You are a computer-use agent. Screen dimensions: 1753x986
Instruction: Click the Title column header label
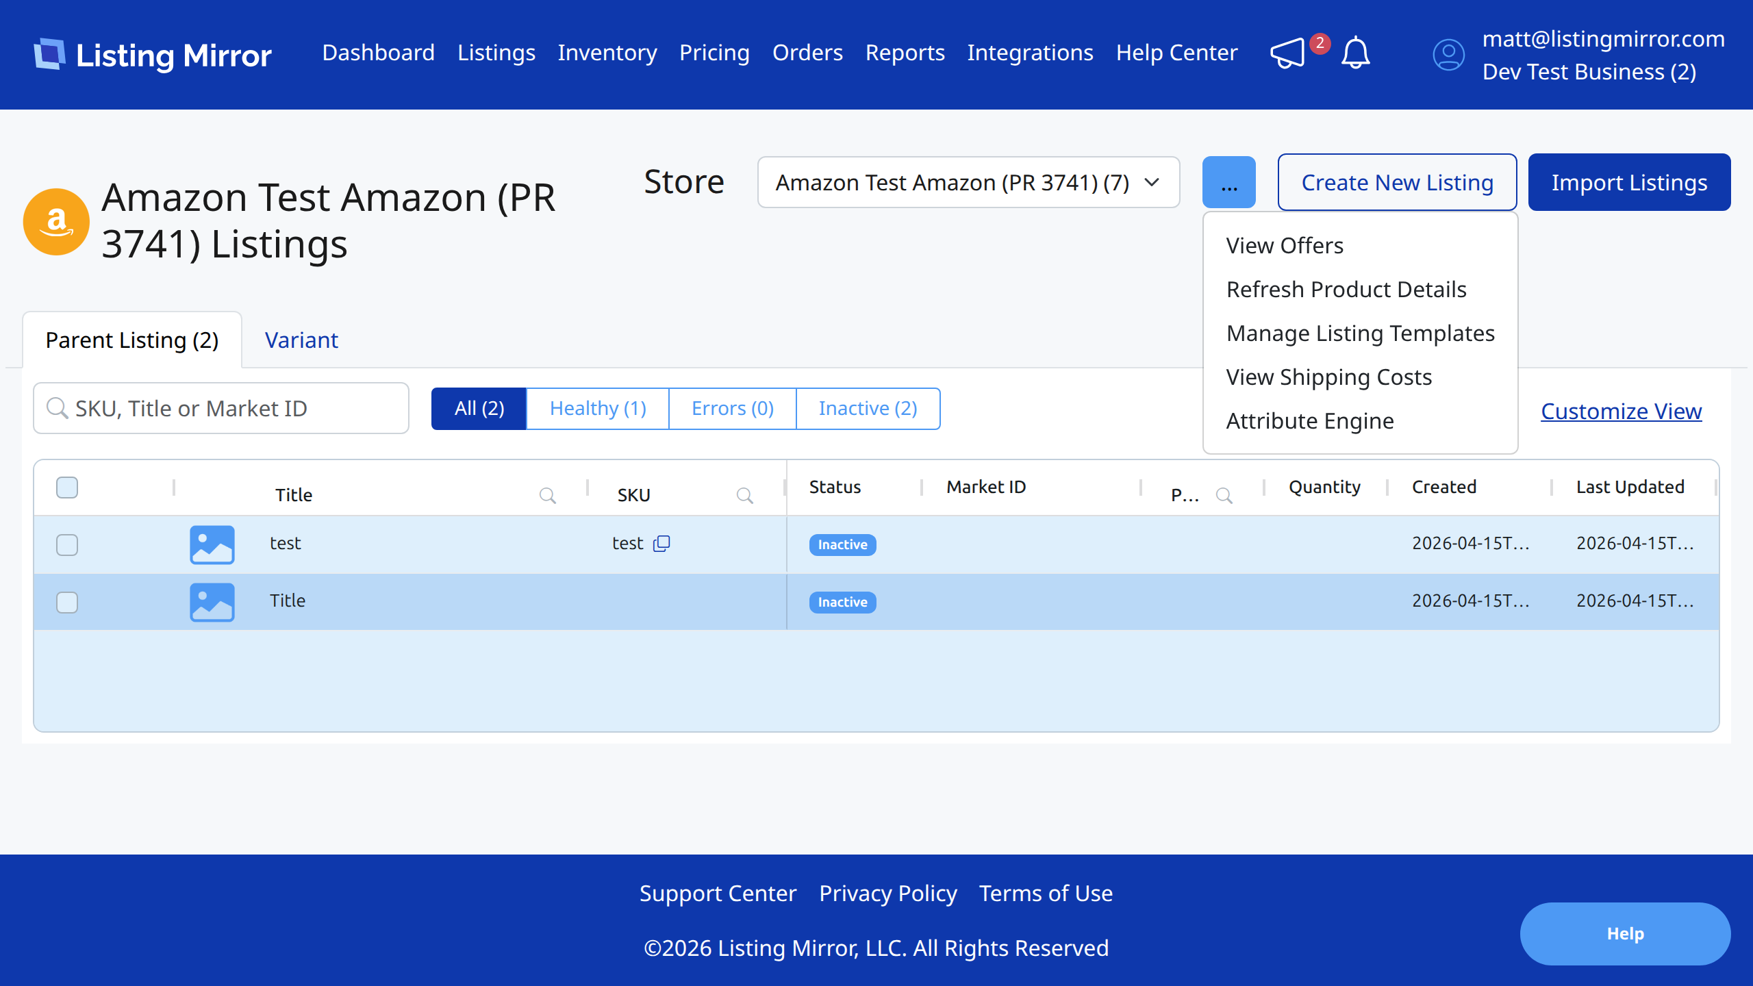tap(294, 495)
